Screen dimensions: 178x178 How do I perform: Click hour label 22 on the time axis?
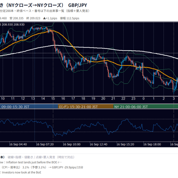coord(123,98)
